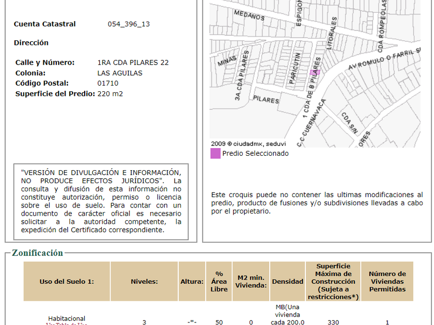This screenshot has height=325, width=434.
Task: Click the Cuenta Catastral number 054_396_13
Action: pyautogui.click(x=129, y=24)
